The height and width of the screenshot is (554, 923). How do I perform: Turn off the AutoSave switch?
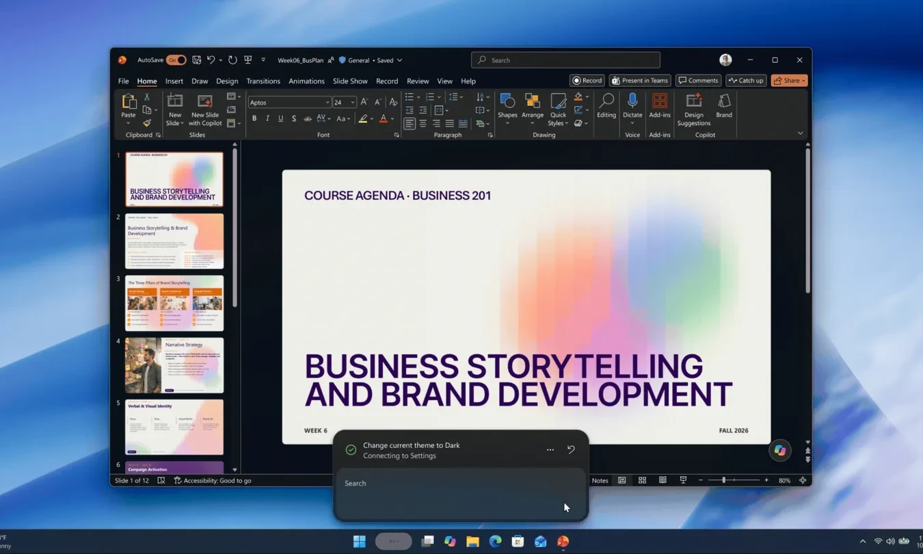tap(176, 60)
